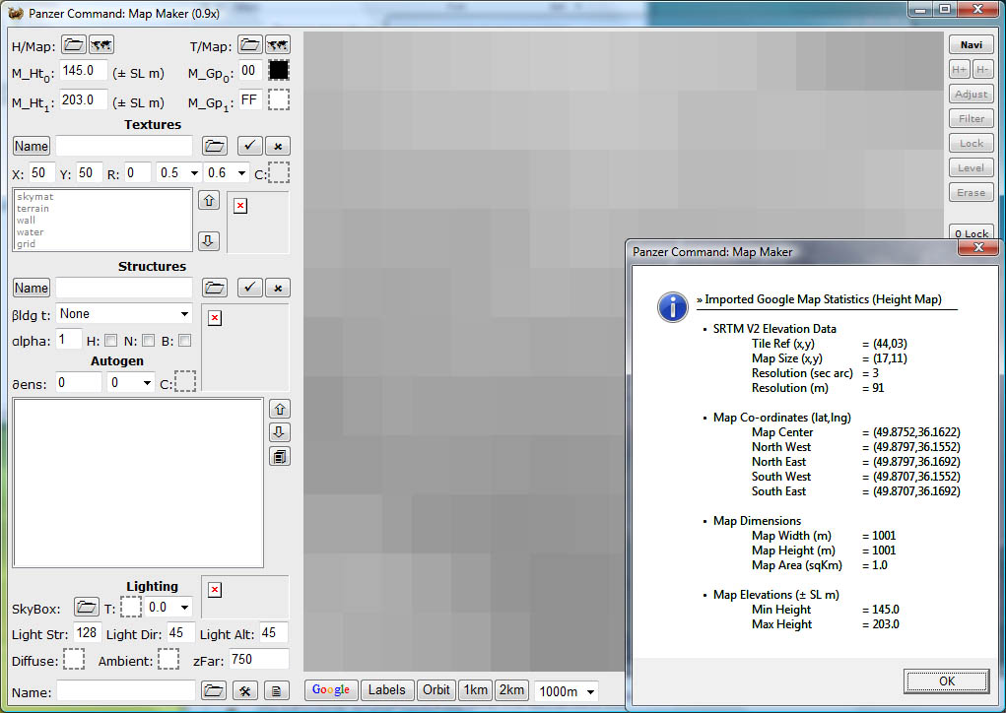The width and height of the screenshot is (1006, 713).
Task: Click the Light Dir input field
Action: pyautogui.click(x=180, y=633)
